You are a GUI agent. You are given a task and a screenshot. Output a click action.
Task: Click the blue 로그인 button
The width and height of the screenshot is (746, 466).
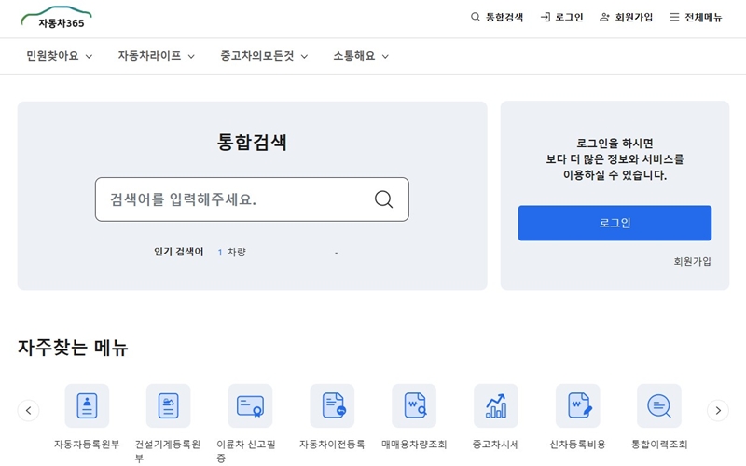coord(615,223)
